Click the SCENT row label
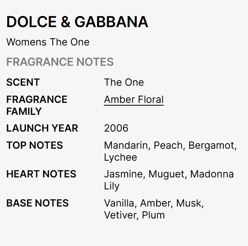 tap(23, 83)
